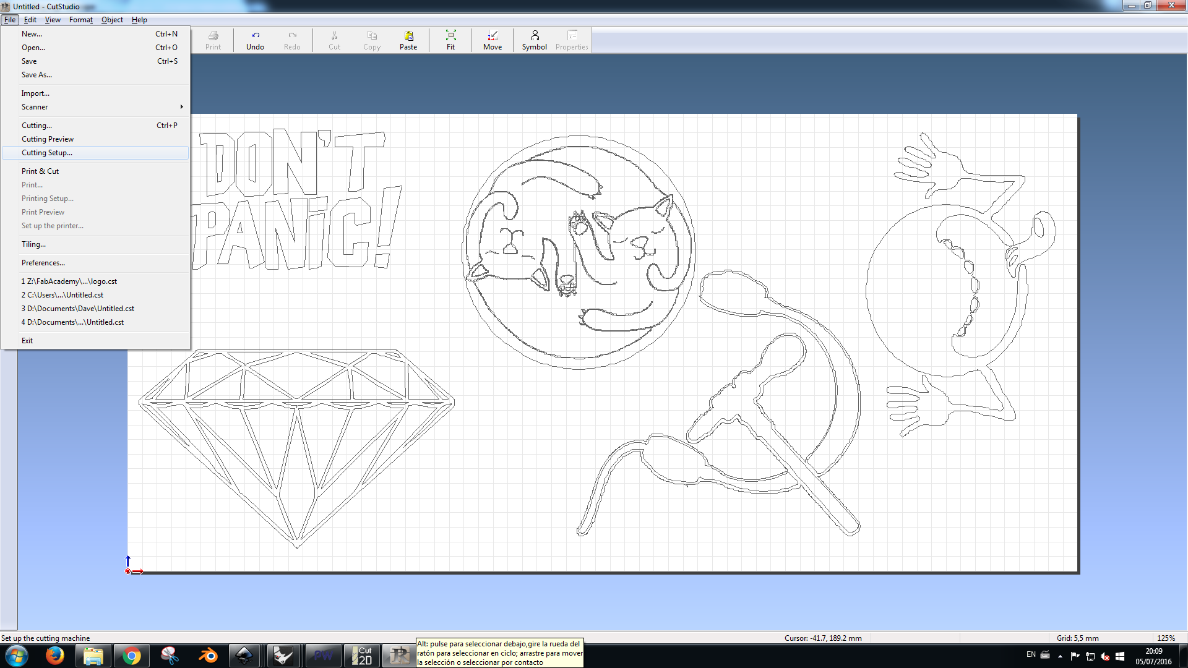
Task: Open the Format menu
Action: [81, 20]
